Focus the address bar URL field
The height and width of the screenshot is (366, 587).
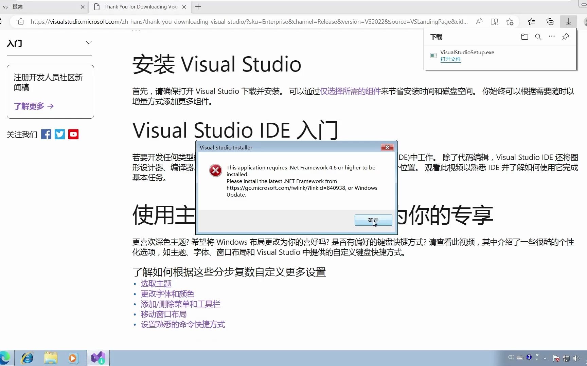tap(249, 22)
